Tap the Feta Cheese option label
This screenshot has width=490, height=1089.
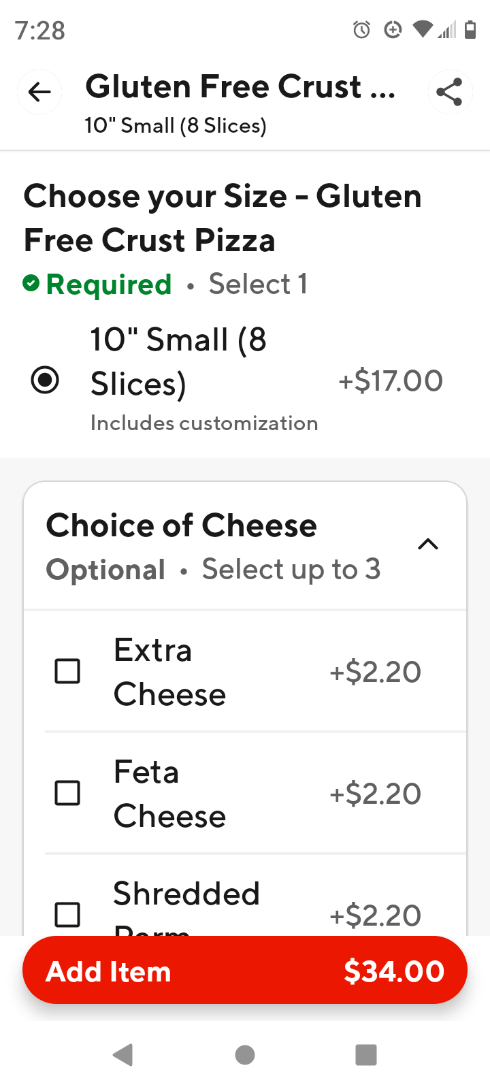(x=169, y=794)
